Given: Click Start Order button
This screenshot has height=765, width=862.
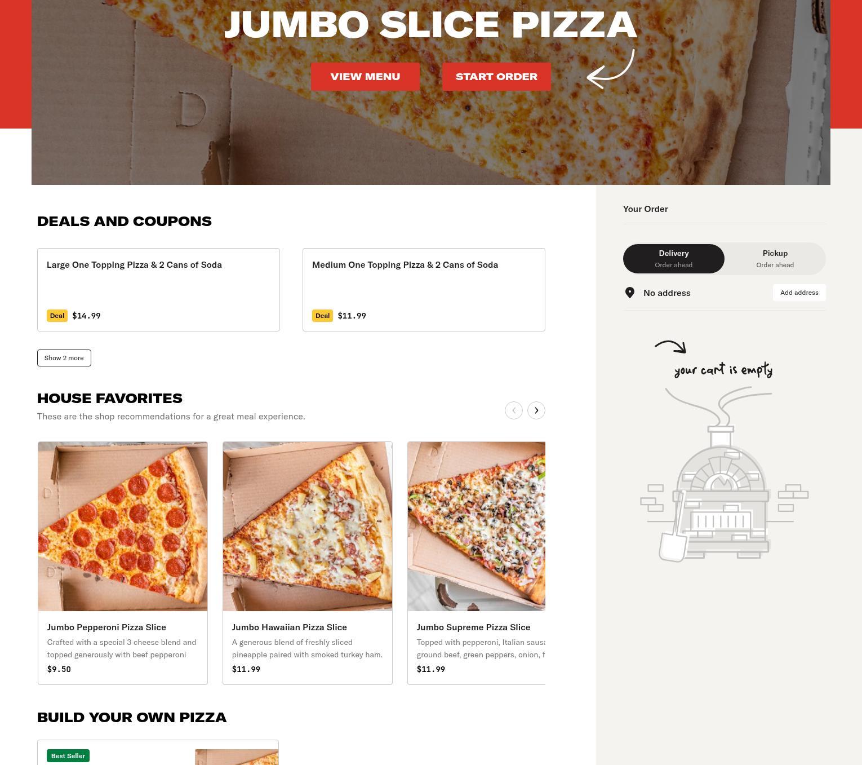Looking at the screenshot, I should click(x=496, y=77).
